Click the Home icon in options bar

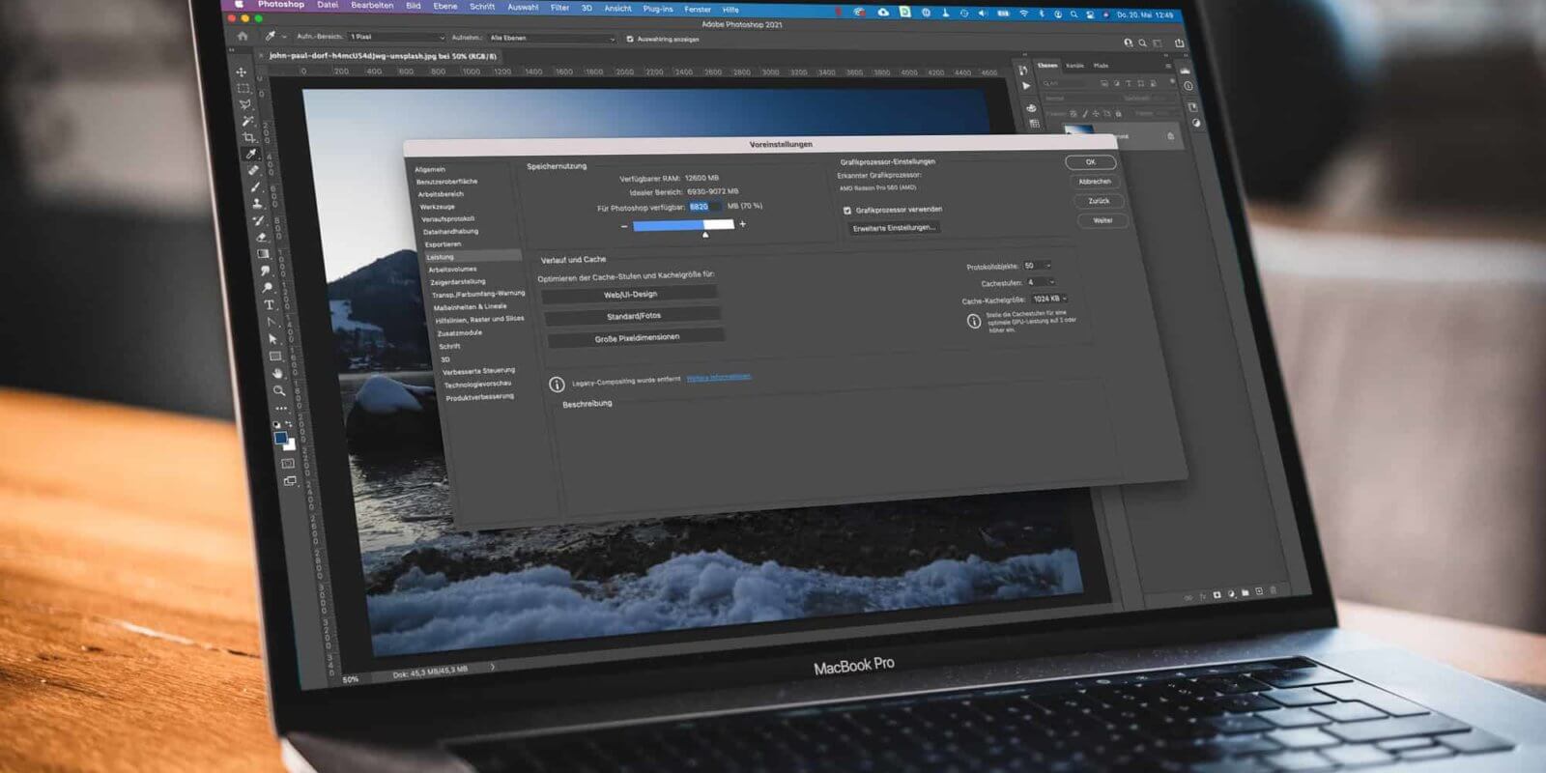pyautogui.click(x=243, y=37)
